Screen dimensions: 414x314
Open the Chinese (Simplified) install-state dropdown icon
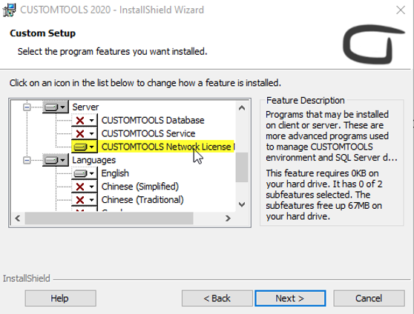click(85, 187)
